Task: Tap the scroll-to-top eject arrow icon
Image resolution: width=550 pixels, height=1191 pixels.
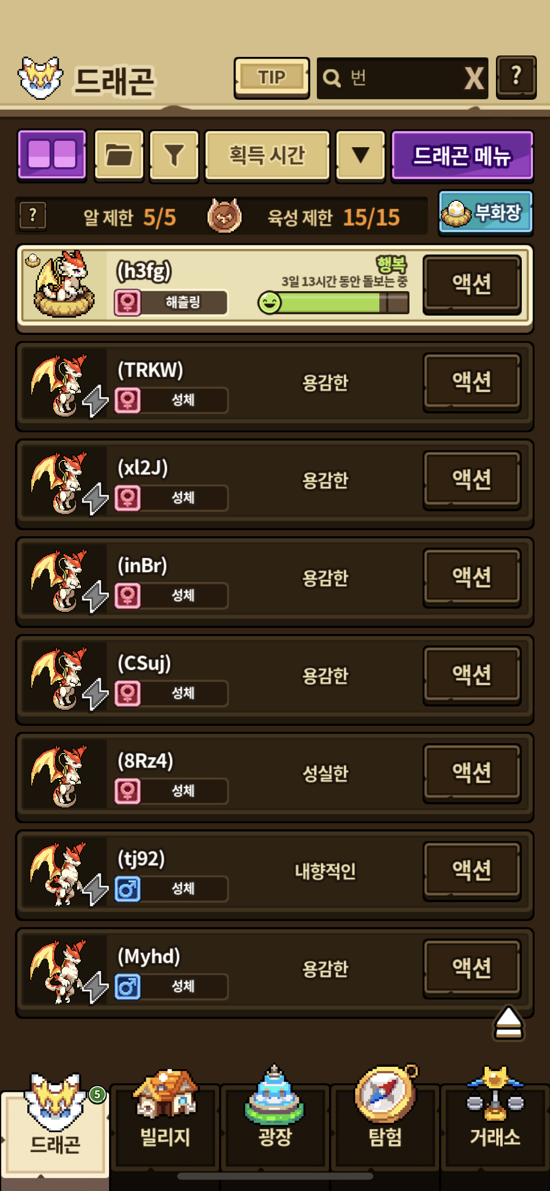Action: click(508, 1023)
